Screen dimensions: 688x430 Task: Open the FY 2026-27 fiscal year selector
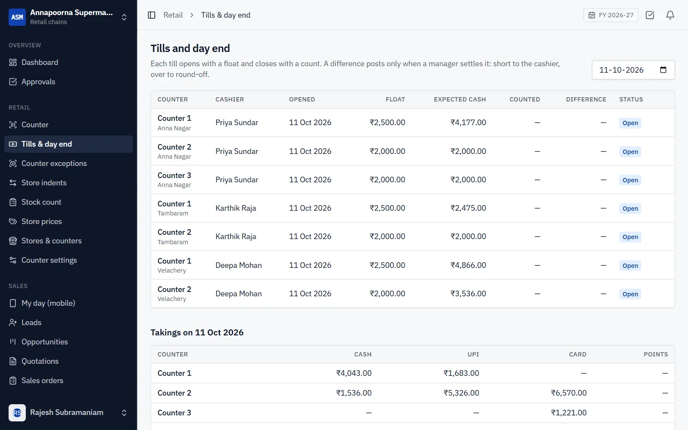tap(611, 15)
